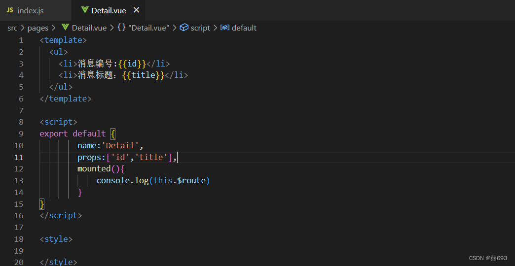Click the {{title}} interpolation on line 4
The width and height of the screenshot is (515, 266).
pyautogui.click(x=143, y=75)
